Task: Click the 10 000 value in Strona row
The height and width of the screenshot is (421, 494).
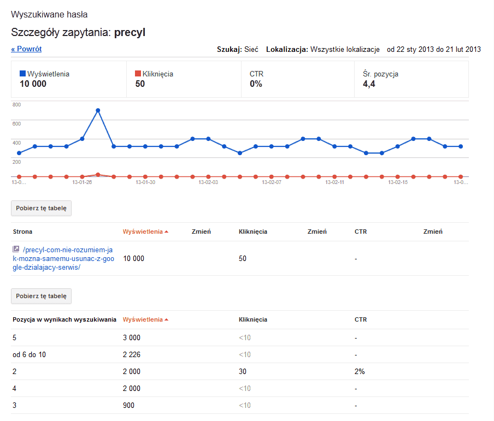Action: pyautogui.click(x=133, y=258)
